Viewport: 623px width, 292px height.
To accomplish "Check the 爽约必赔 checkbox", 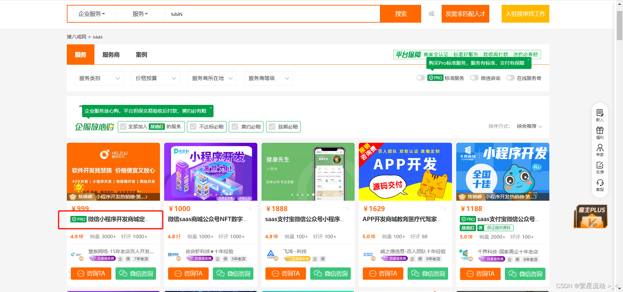I will tap(235, 127).
